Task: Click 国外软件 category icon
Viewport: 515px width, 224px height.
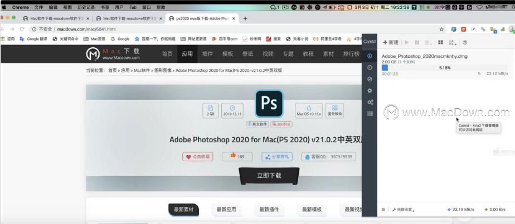Action: point(334,111)
